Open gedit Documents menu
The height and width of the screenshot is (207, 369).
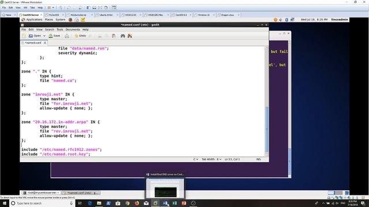73,29
